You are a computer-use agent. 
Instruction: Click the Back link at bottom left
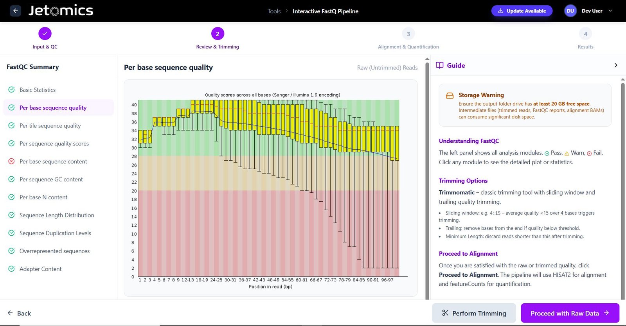[19, 313]
